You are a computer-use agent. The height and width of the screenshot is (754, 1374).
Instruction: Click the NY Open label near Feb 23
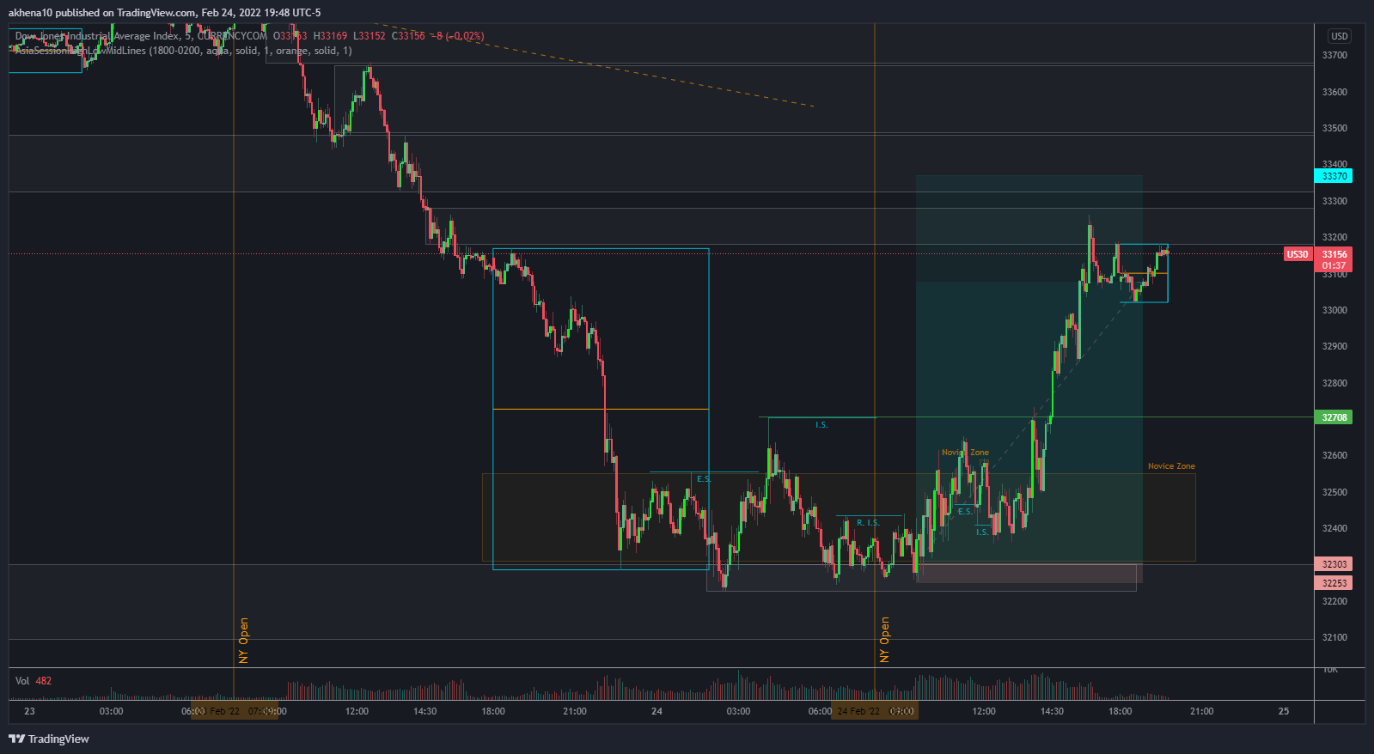click(x=243, y=641)
